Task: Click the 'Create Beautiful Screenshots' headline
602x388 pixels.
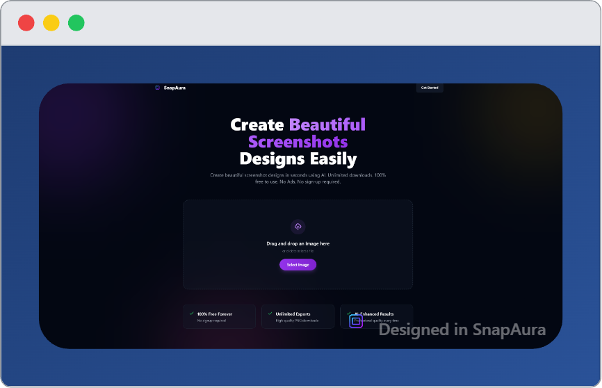Action: click(x=298, y=133)
